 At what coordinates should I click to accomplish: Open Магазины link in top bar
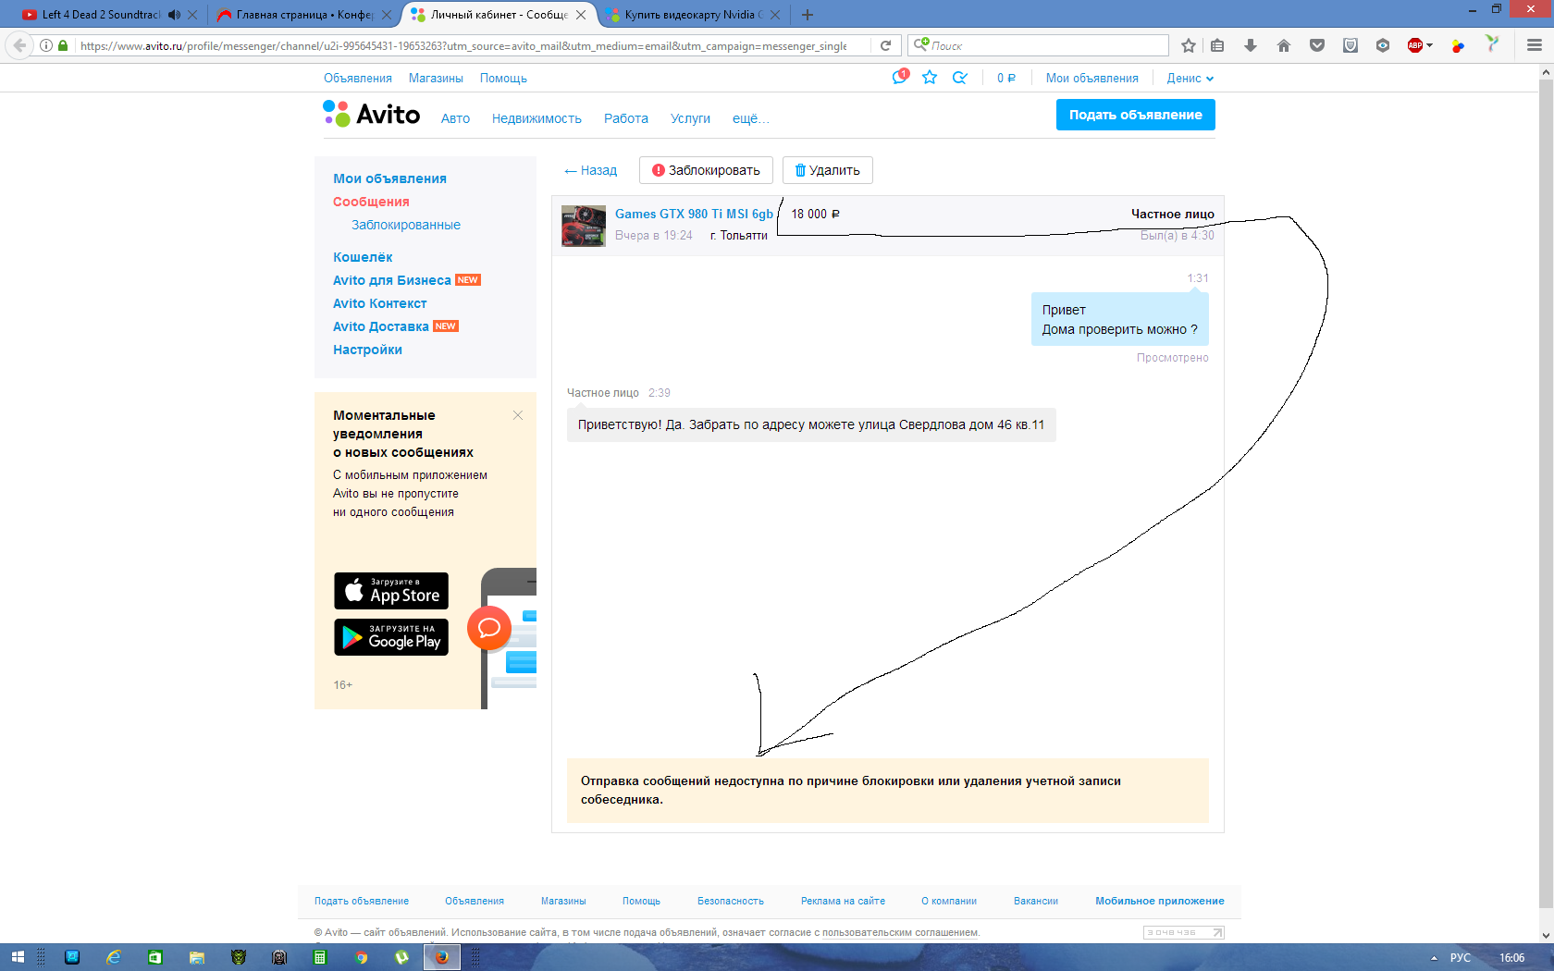pos(436,79)
